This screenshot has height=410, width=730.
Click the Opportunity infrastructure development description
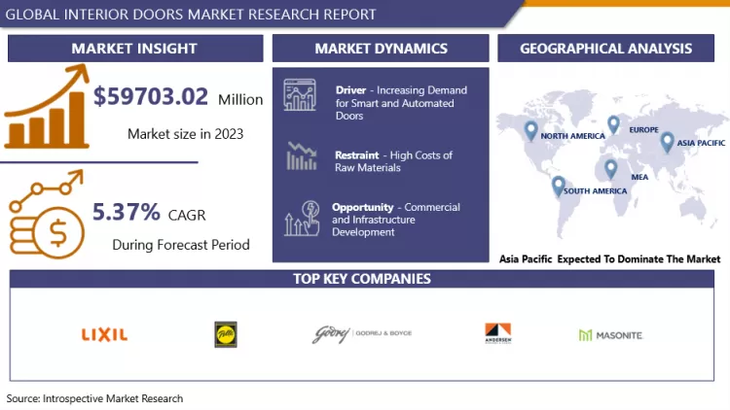coord(396,220)
